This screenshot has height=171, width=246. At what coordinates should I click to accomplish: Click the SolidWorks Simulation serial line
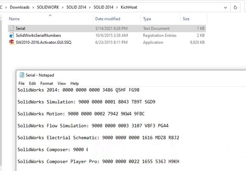[86, 102]
